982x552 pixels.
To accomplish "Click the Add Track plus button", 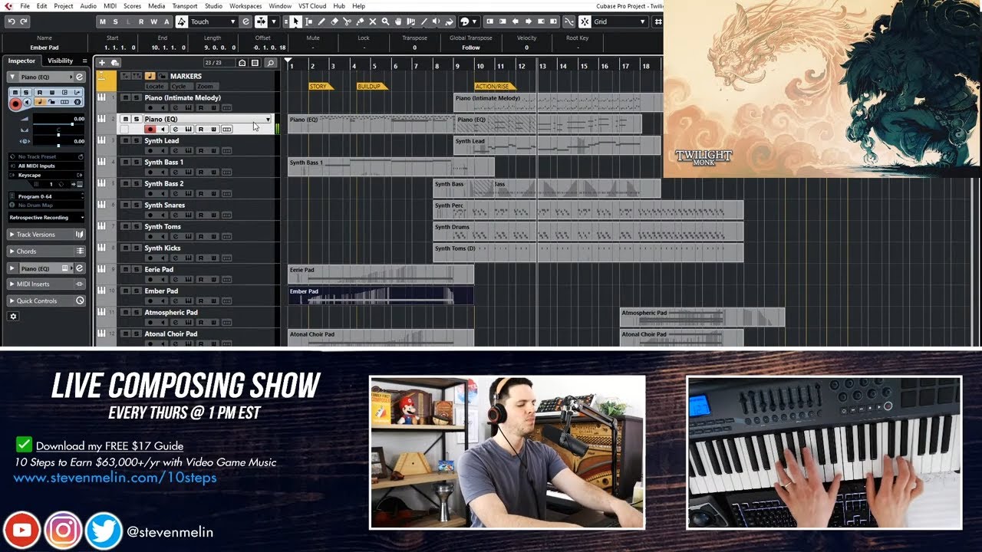I will point(101,63).
